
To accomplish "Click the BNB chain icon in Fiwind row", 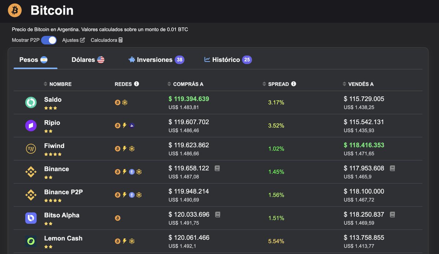I will (132, 149).
